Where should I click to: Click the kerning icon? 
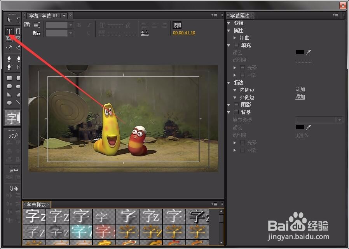point(102,33)
